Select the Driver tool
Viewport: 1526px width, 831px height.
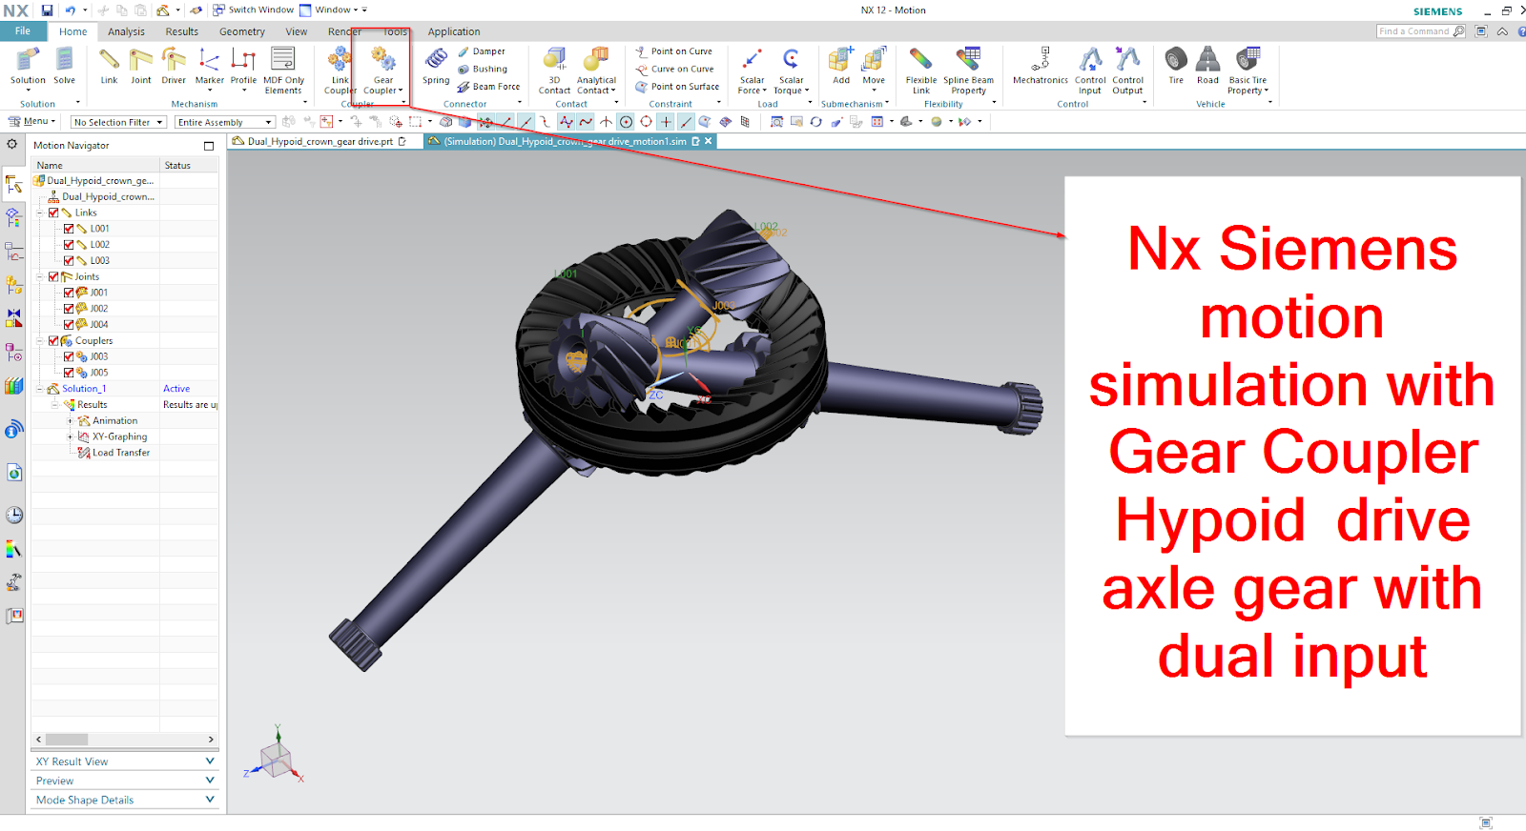click(174, 66)
